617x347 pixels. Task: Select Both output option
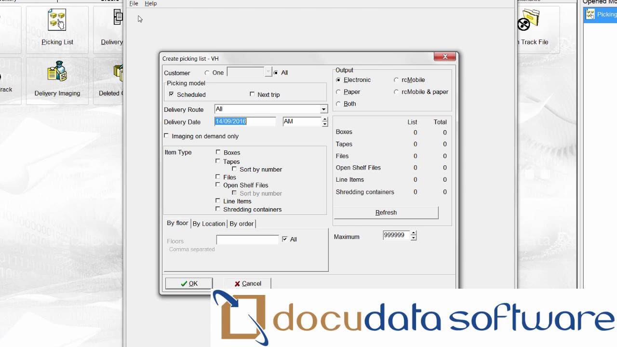pyautogui.click(x=338, y=104)
